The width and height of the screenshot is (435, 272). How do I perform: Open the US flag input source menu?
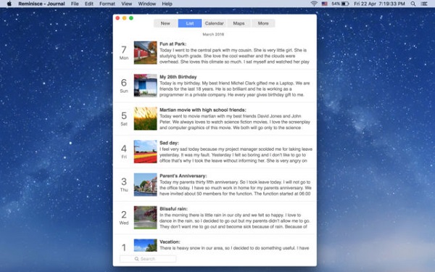[x=324, y=4]
